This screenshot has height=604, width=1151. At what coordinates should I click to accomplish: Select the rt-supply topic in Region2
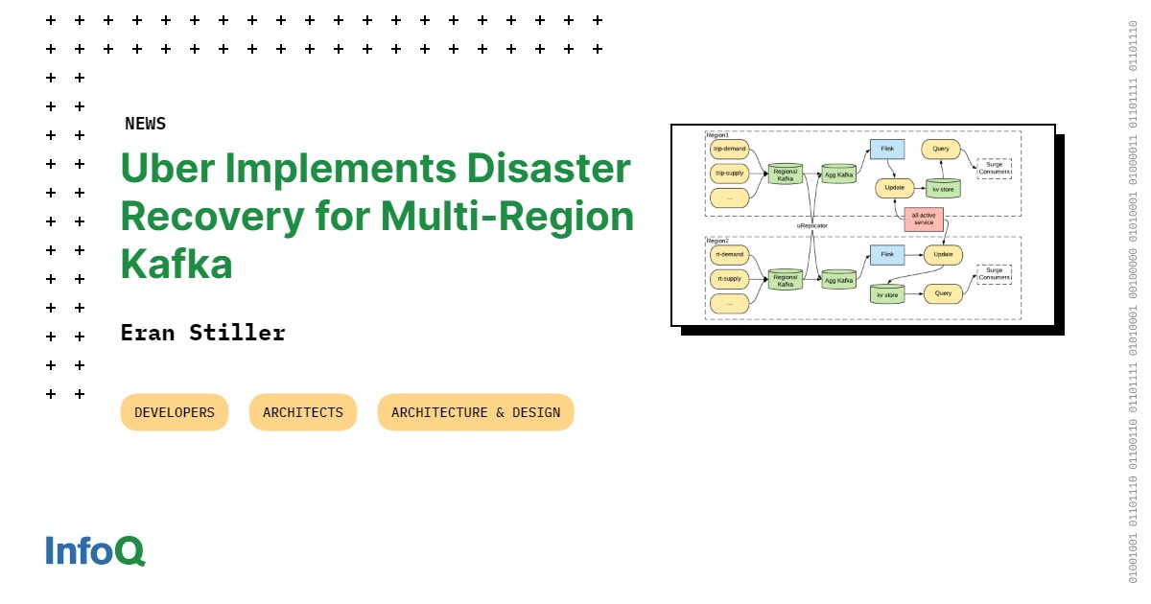click(730, 278)
